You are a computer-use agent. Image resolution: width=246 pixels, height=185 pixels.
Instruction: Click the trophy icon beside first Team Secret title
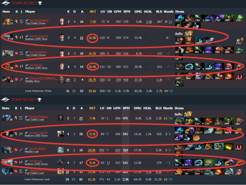tap(40, 3)
